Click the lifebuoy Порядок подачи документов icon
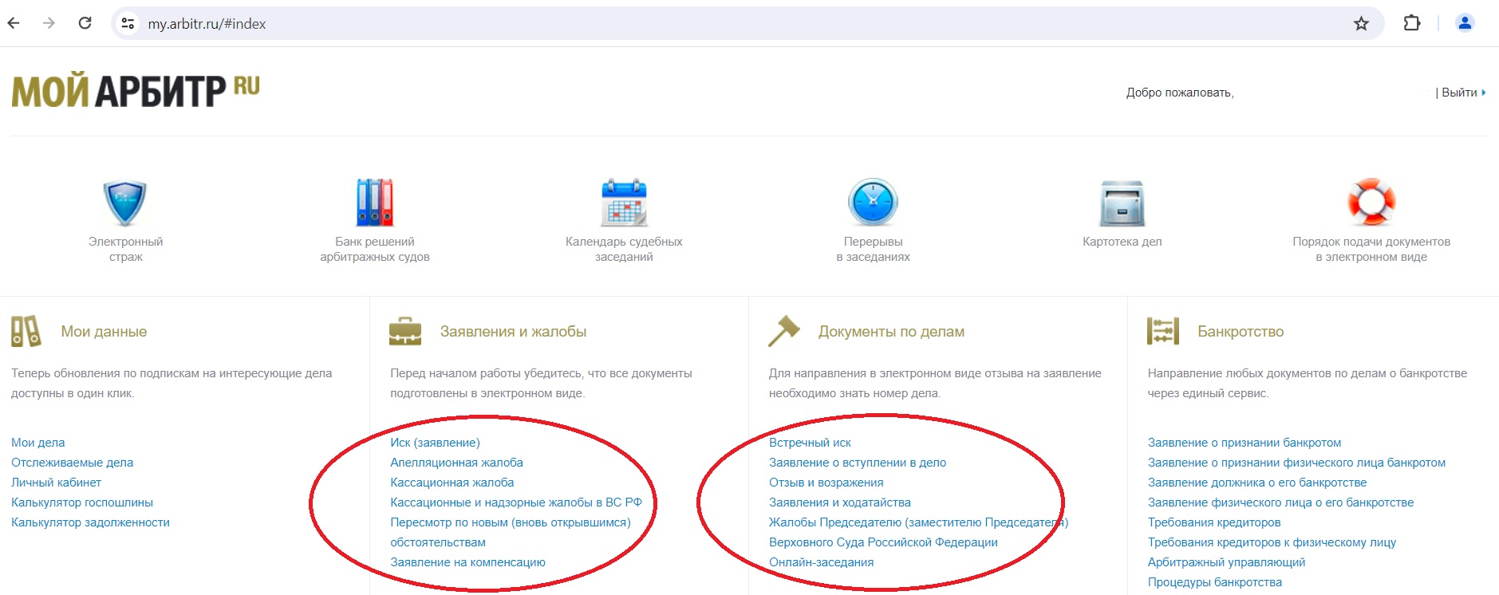 (1371, 203)
